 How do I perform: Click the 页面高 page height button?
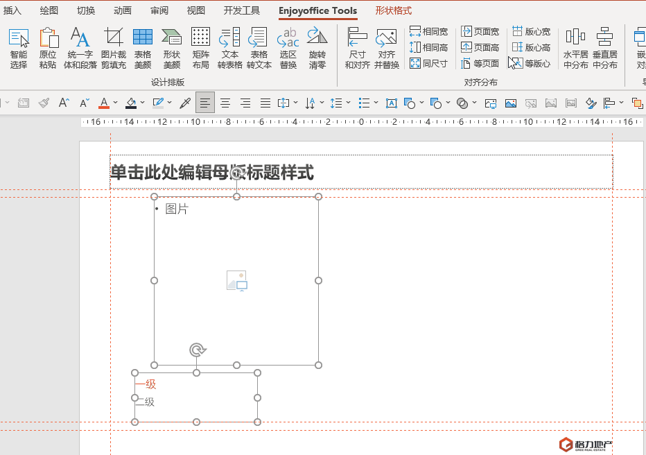point(480,47)
